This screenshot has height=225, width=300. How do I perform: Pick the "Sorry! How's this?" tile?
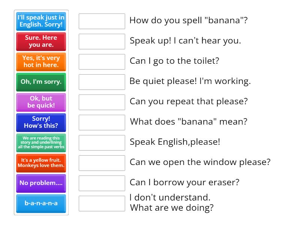coord(41,122)
